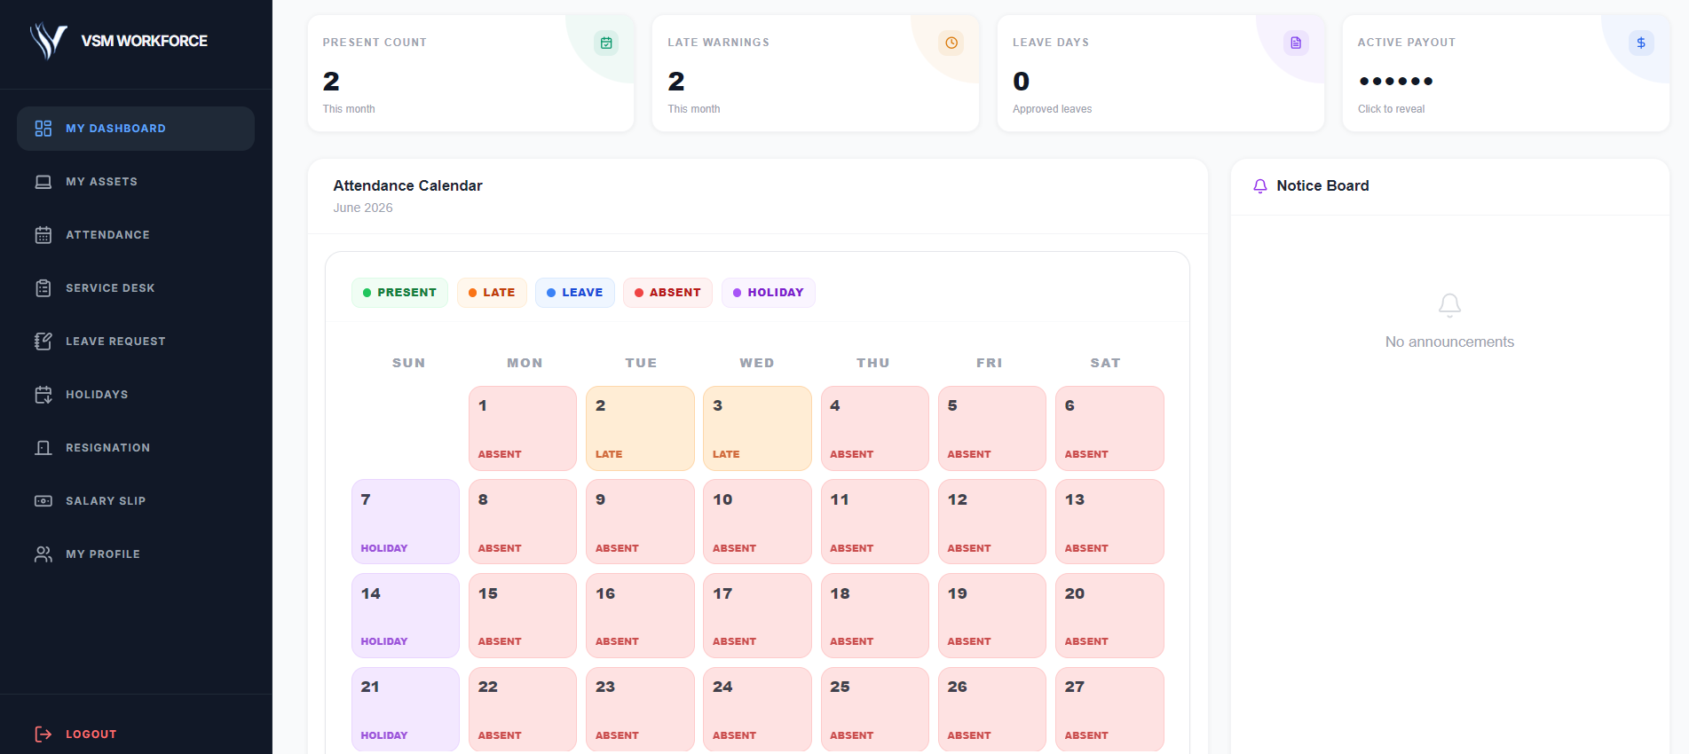
Task: Toggle the Holiday legend chip
Action: point(768,293)
